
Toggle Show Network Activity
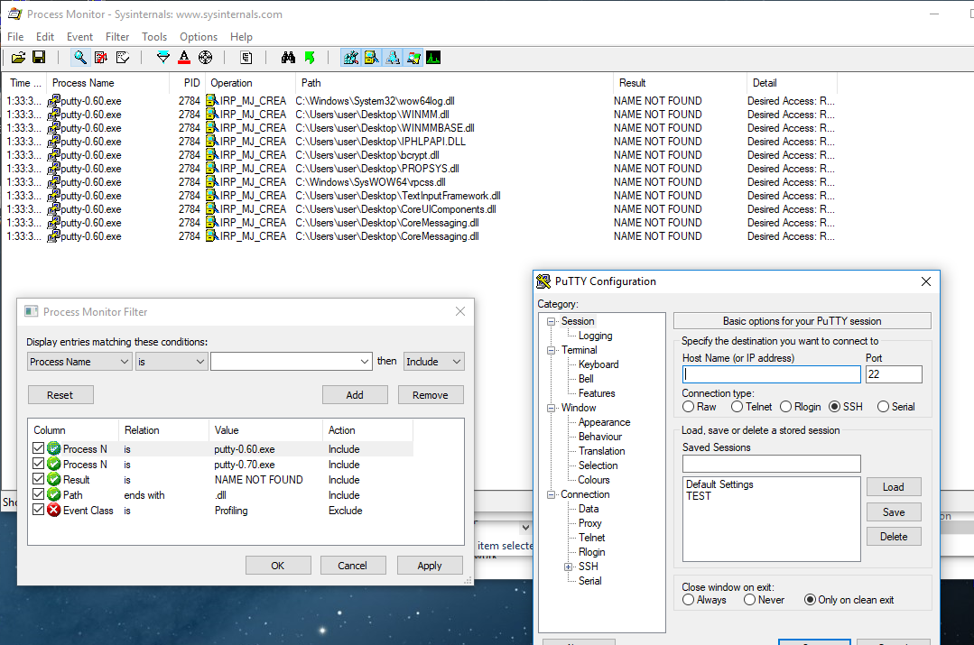pos(393,57)
